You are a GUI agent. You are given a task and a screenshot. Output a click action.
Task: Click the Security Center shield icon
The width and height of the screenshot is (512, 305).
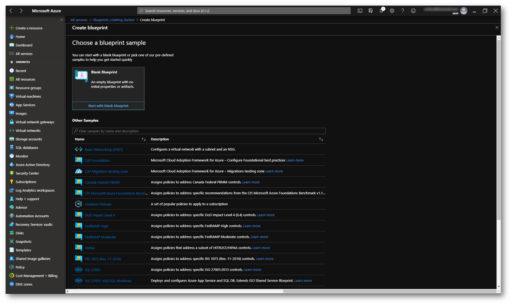click(11, 173)
